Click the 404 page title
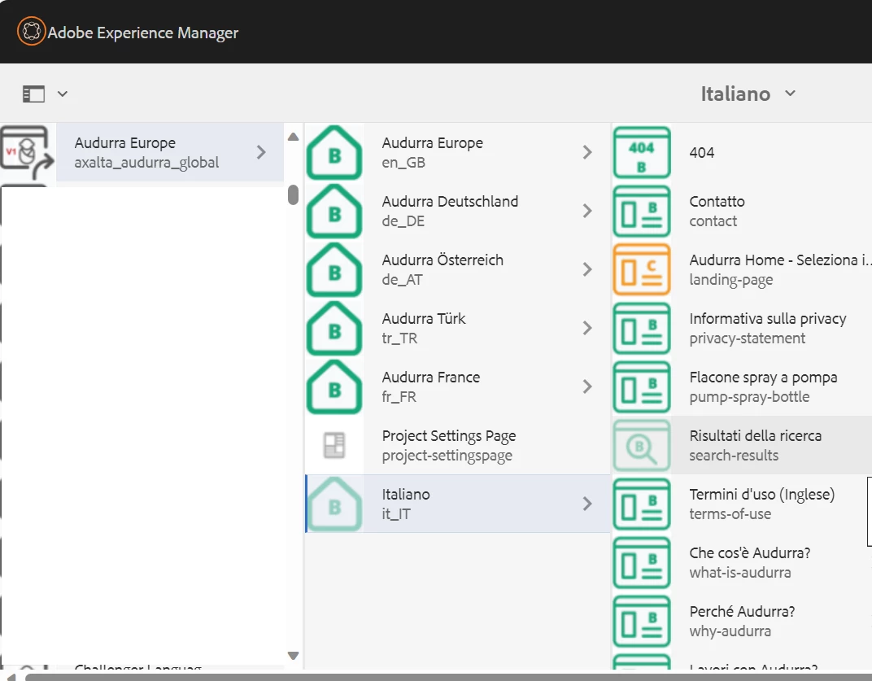The height and width of the screenshot is (681, 872). click(x=702, y=152)
